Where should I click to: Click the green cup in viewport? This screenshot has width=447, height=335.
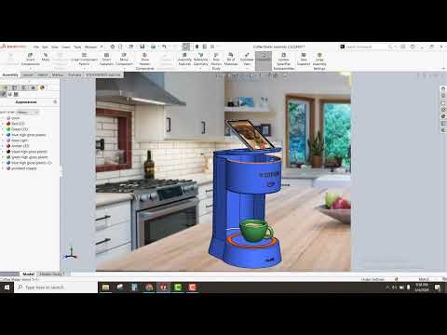(255, 231)
